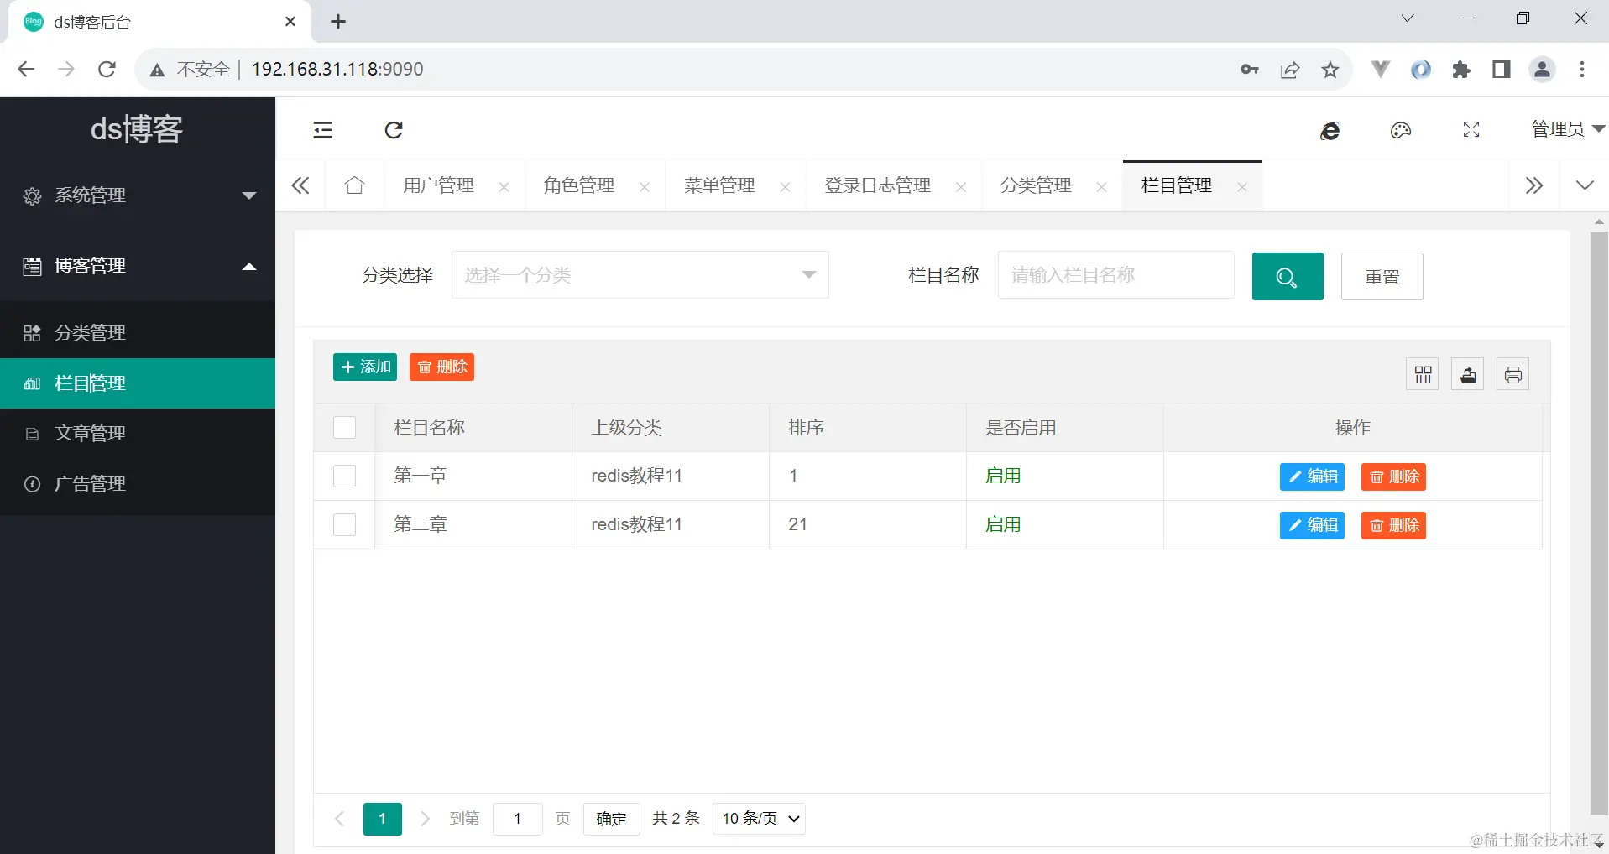Select 栏目管理 in the sidebar
1609x854 pixels.
point(138,383)
